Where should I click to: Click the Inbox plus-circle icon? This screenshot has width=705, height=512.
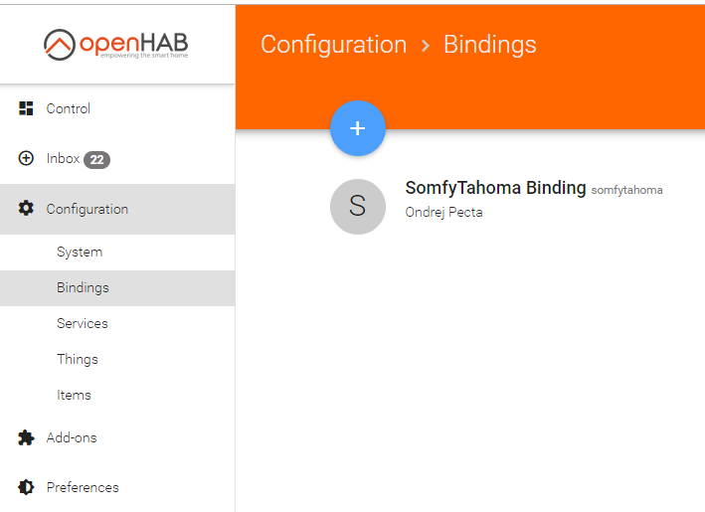27,158
